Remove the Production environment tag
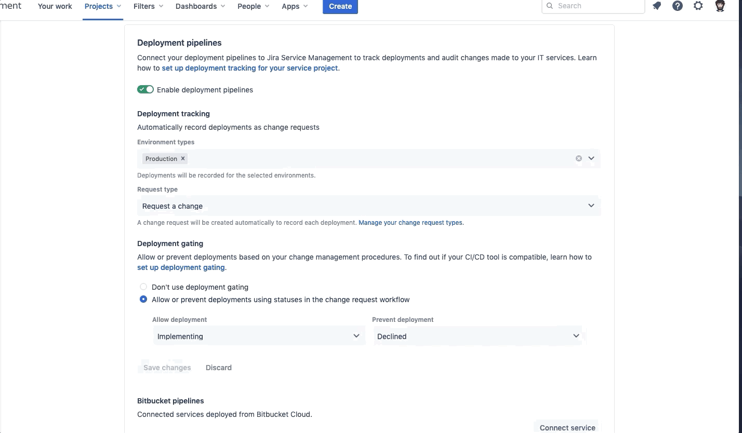Image resolution: width=742 pixels, height=433 pixels. [x=183, y=159]
